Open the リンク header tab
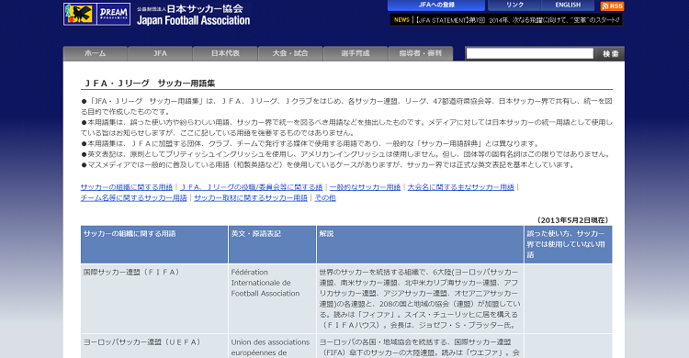The width and height of the screenshot is (689, 358). 514,6
